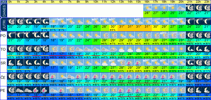211x100 pixels.
Task: Click the 23h column header
Action: coord(207,2)
